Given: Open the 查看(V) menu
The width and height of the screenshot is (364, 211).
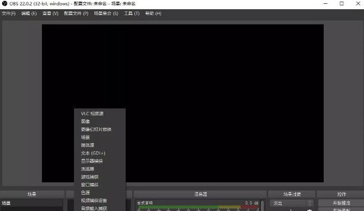Looking at the screenshot, I should 51,14.
